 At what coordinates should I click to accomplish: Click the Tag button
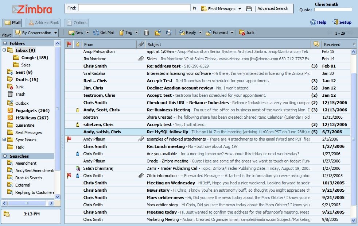[x=126, y=32]
